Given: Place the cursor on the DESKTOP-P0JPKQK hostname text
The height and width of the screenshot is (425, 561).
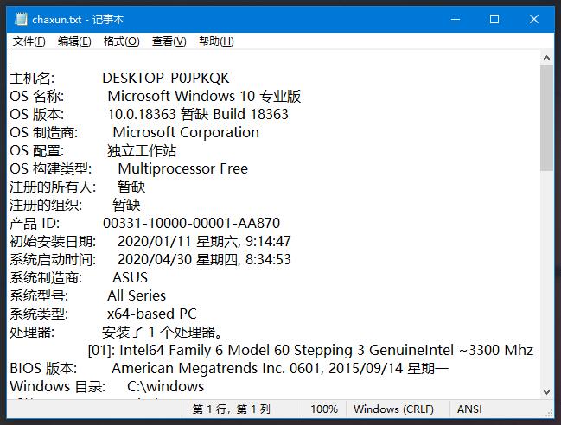Looking at the screenshot, I should [166, 78].
